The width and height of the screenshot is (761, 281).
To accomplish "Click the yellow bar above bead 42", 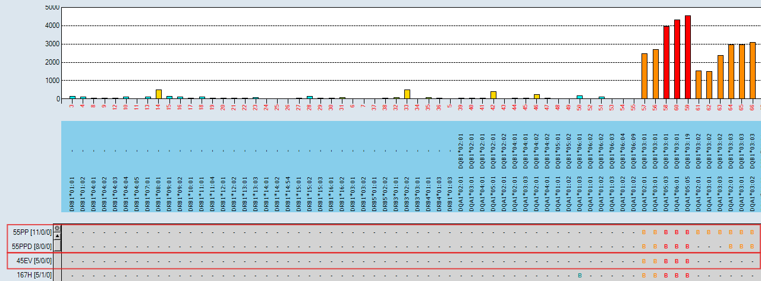I will coord(493,95).
